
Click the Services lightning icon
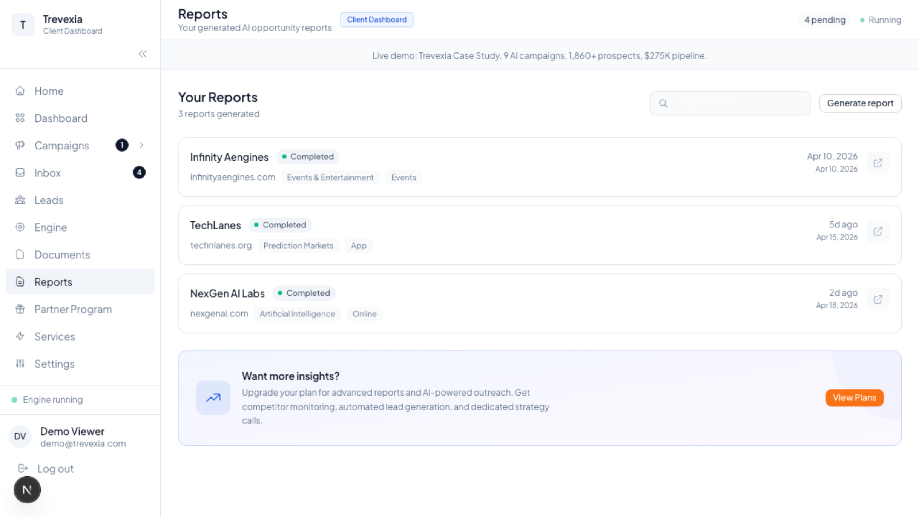(20, 336)
